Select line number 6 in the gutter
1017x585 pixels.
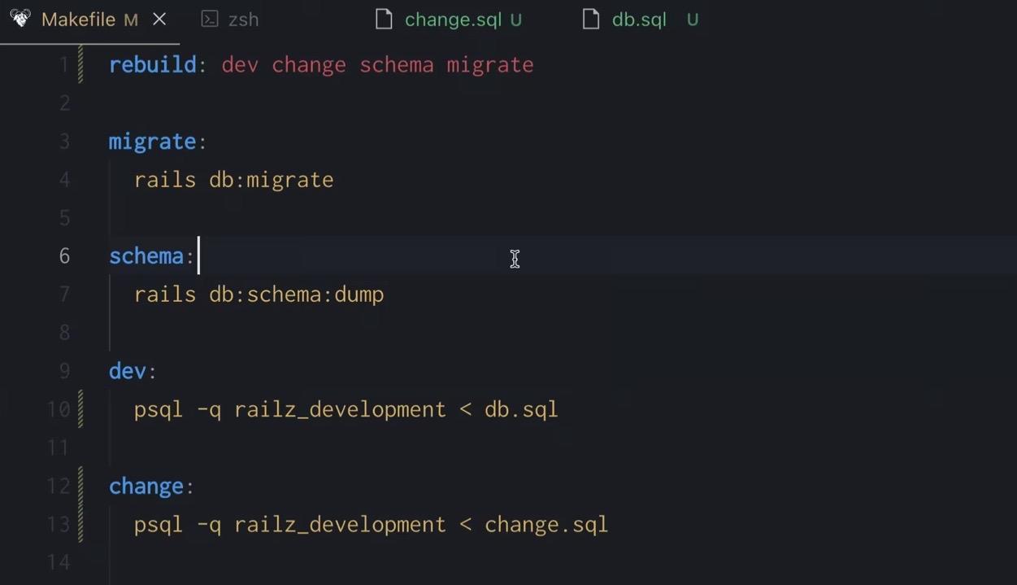pyautogui.click(x=64, y=256)
